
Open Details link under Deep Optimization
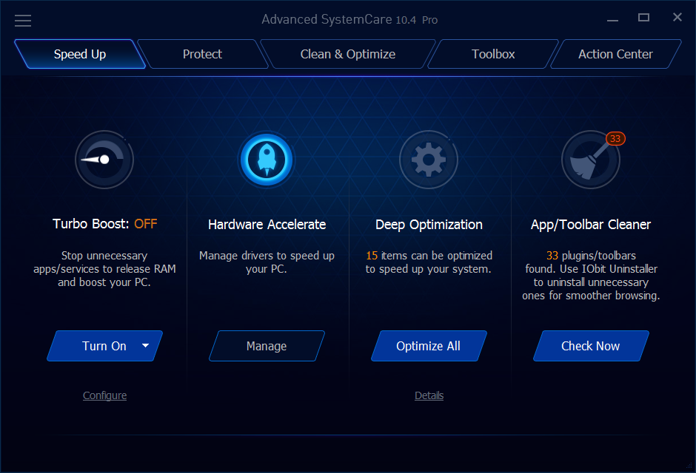(x=429, y=395)
